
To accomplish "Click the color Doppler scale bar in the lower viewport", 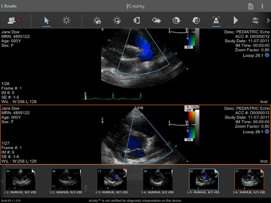I will pos(192,125).
